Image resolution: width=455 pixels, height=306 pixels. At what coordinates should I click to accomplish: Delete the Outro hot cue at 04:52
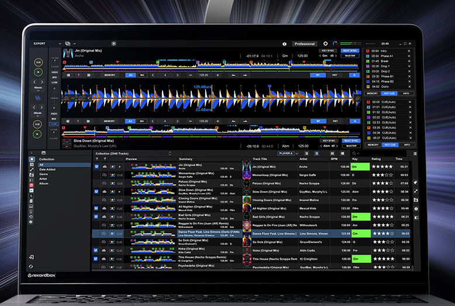click(409, 87)
